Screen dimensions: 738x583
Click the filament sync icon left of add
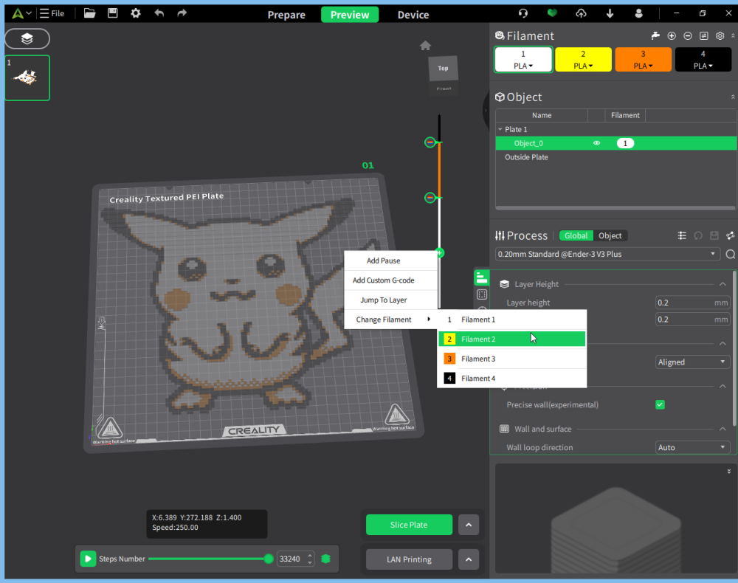(x=655, y=35)
